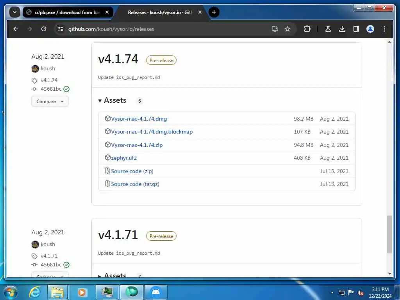
Task: Click the muted volume tray icon
Action: pos(361,293)
